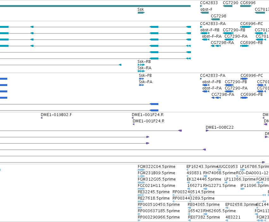
Task: Open CDS feature CG7290-PB
Action: pos(236,82)
